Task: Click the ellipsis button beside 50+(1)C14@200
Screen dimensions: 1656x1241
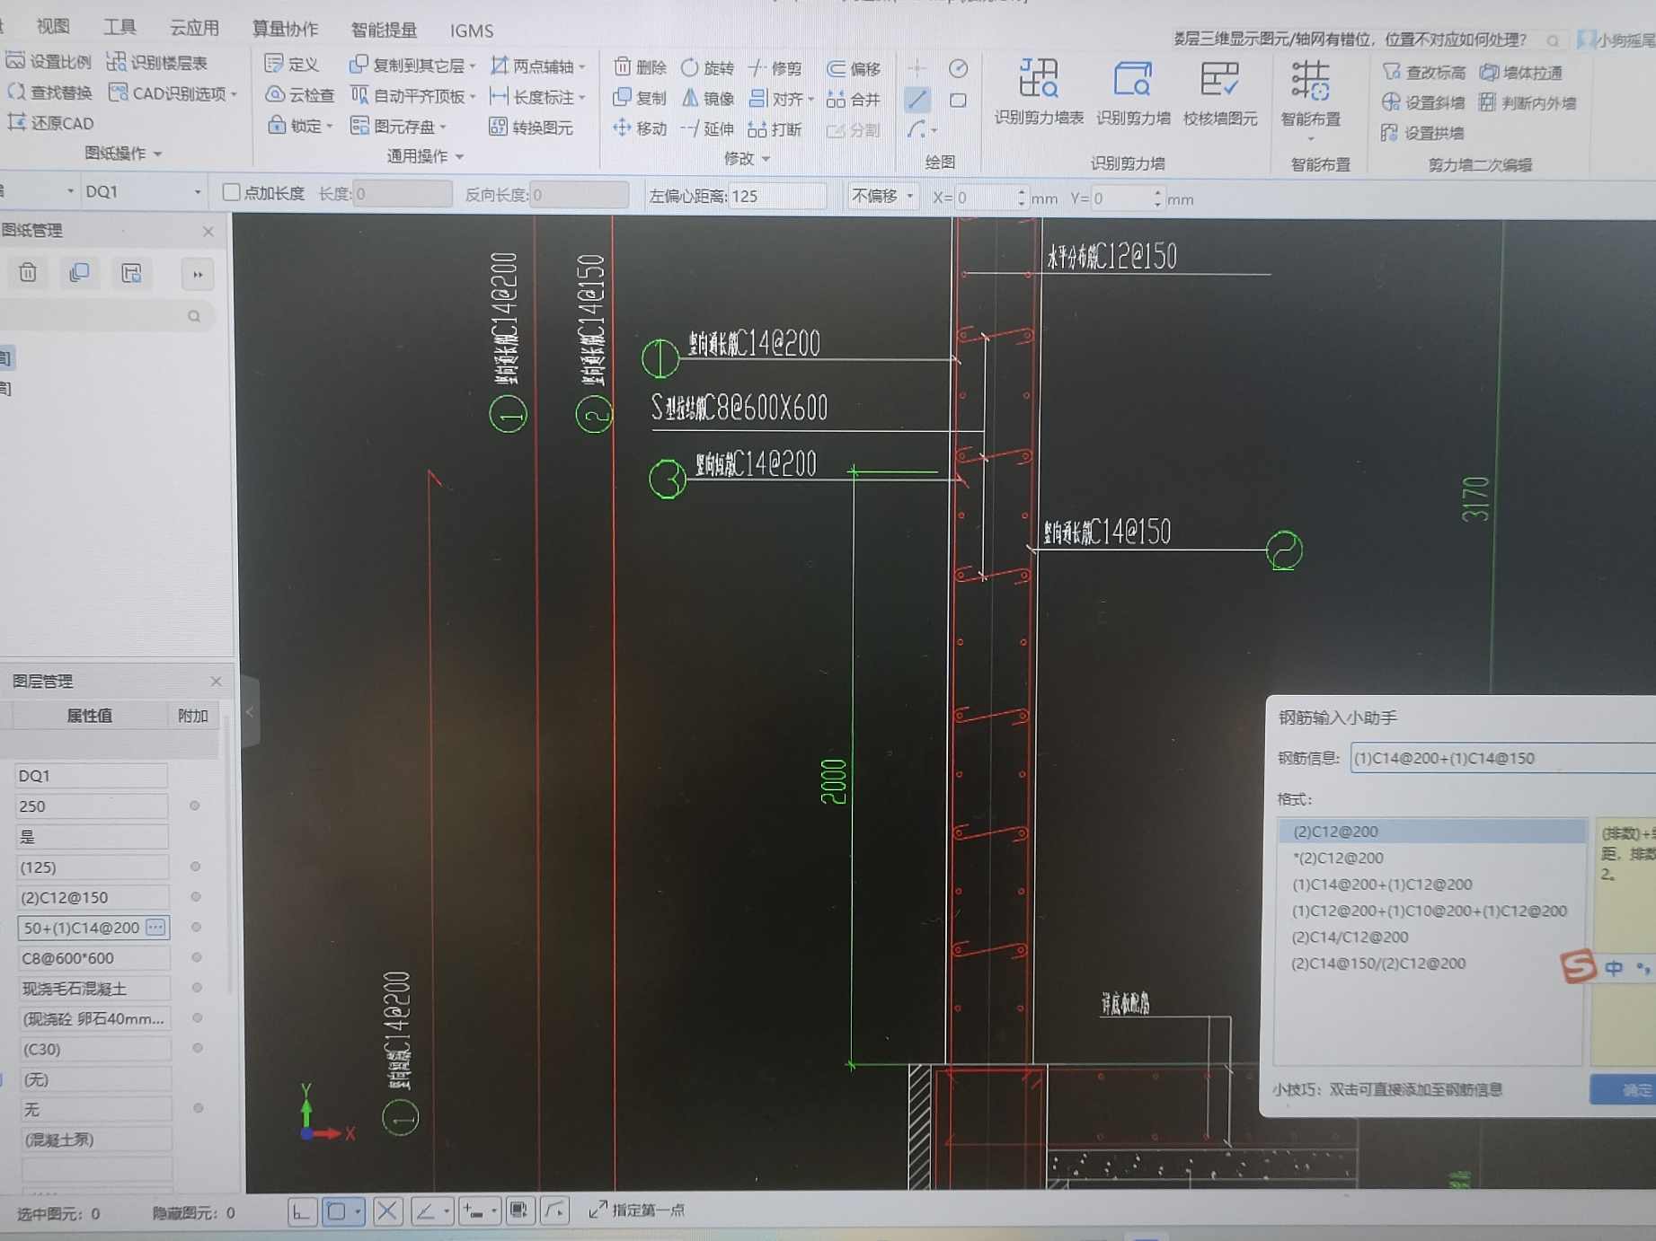Action: 155,927
